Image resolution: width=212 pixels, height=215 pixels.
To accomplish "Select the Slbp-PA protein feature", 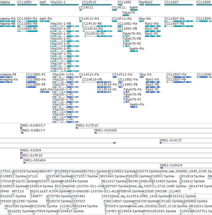I will (x=142, y=77).
